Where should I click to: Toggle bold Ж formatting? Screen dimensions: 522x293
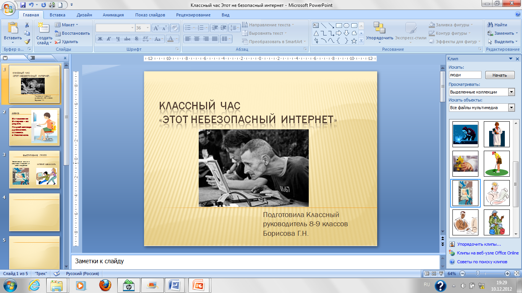[100, 39]
